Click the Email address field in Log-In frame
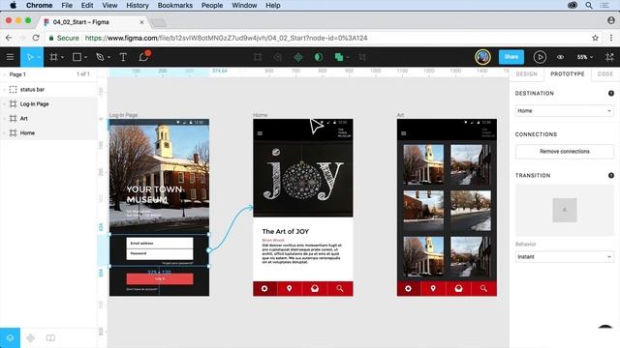620x348 pixels. coord(160,243)
